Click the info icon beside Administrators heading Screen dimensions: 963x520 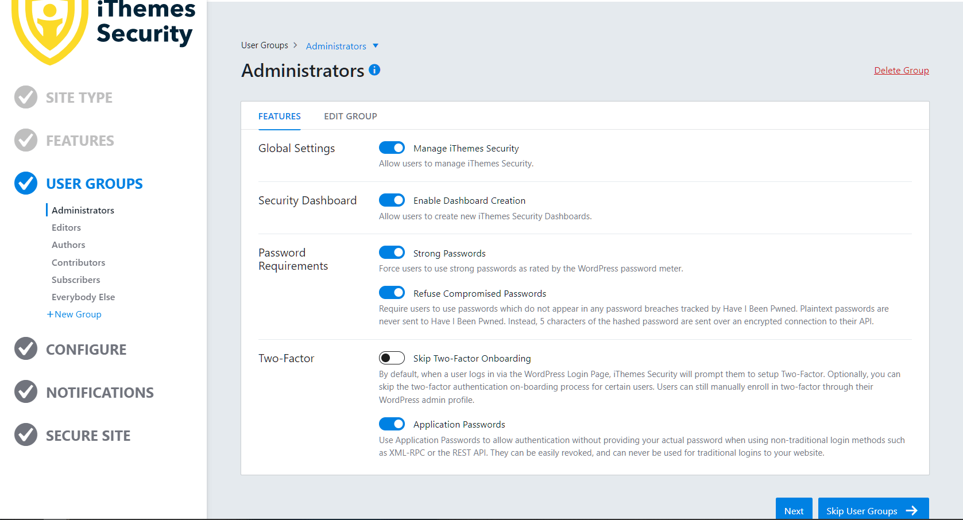374,70
